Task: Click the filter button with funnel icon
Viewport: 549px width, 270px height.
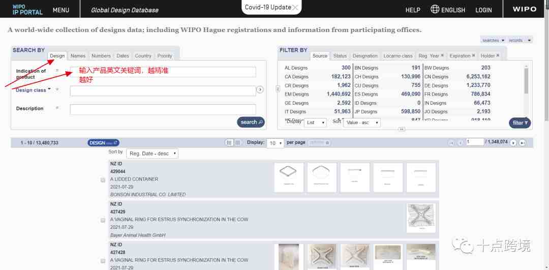Action: 520,123
